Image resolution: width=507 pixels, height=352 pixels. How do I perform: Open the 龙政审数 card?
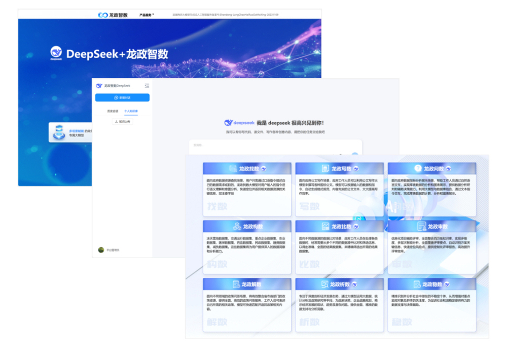pos(431,247)
